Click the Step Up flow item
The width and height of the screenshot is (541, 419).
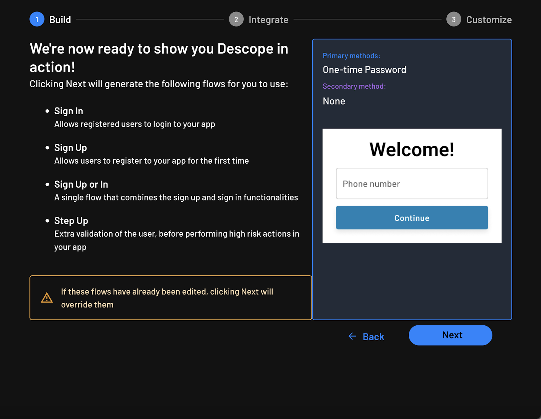pos(71,220)
